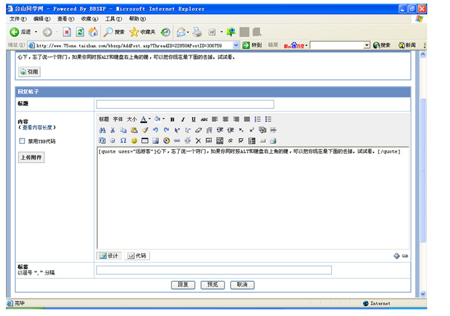This screenshot has height=316, width=450.
Task: Open the 字体 font dropdown
Action: click(118, 119)
